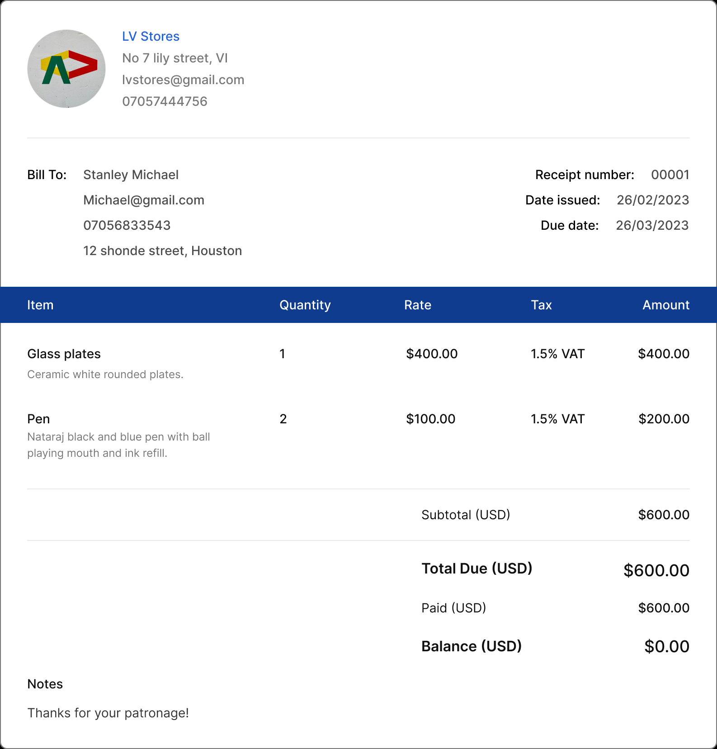Open the LV Stores company link

coord(151,36)
